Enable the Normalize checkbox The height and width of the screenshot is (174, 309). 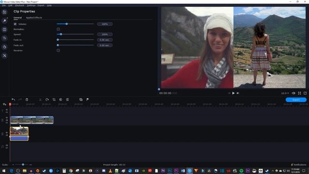click(58, 29)
